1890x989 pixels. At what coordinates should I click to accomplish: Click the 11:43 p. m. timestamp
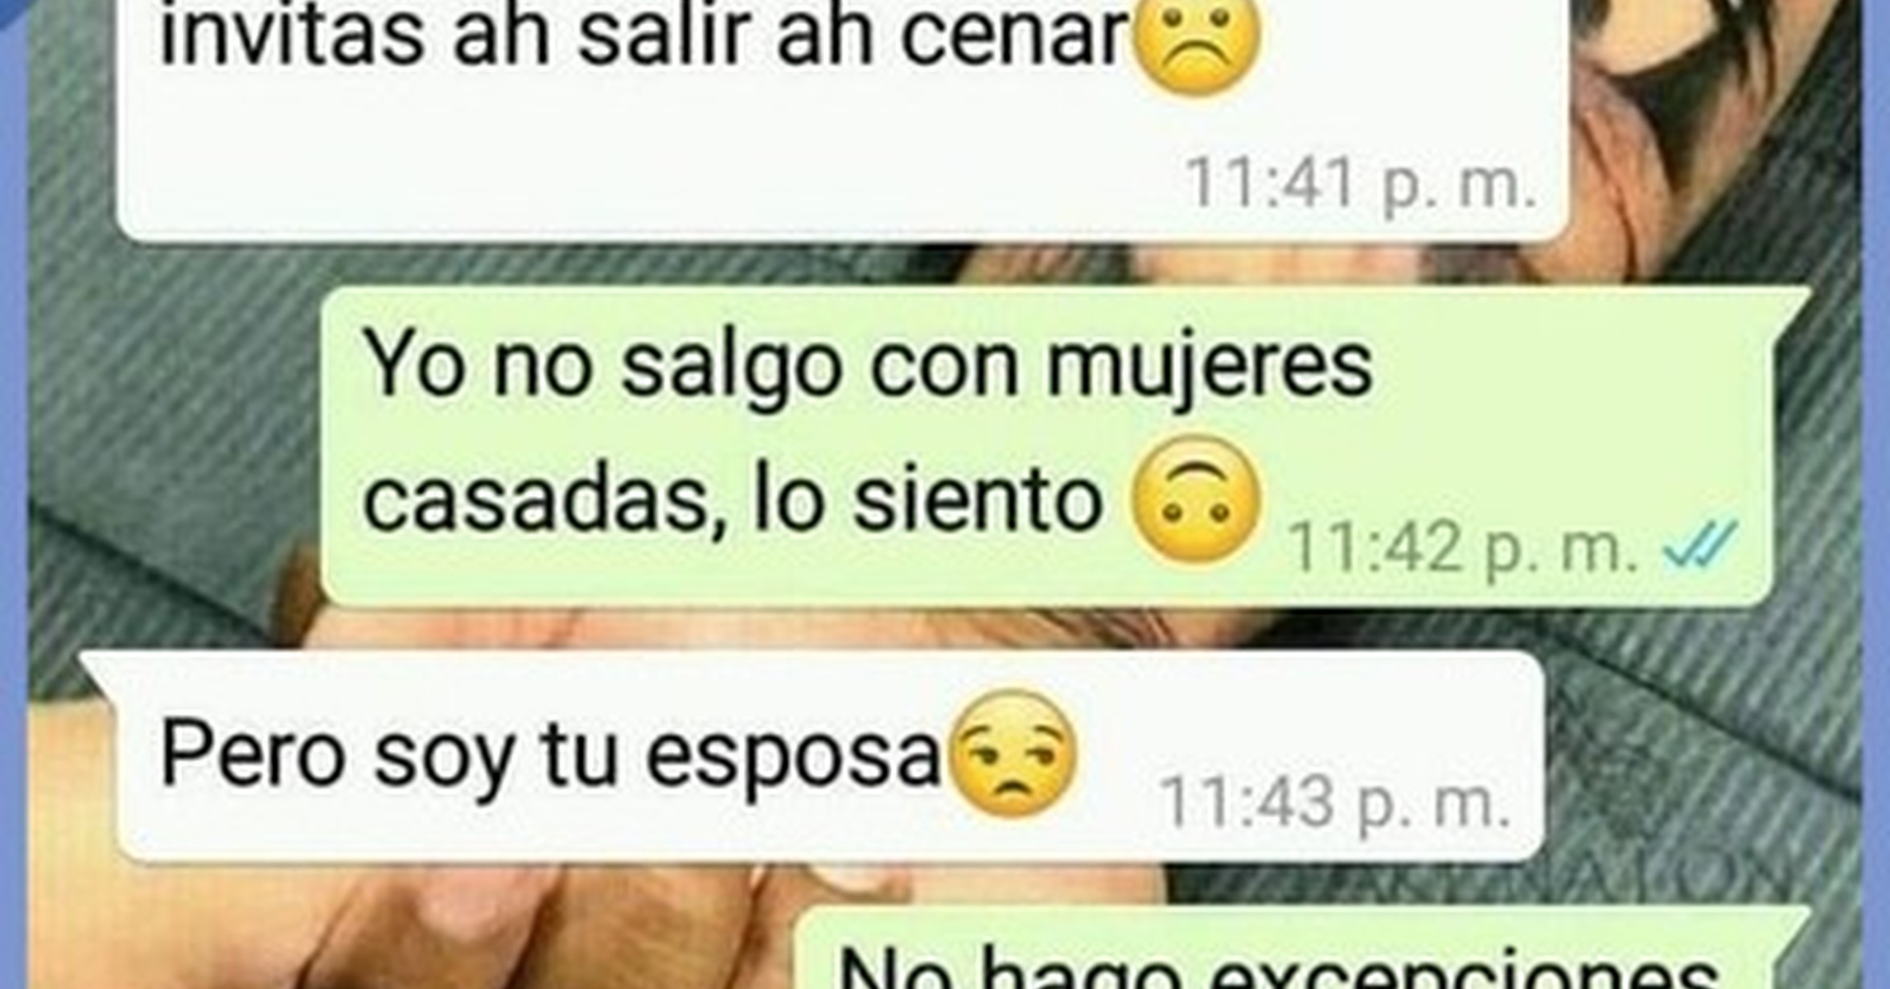coord(1335,801)
